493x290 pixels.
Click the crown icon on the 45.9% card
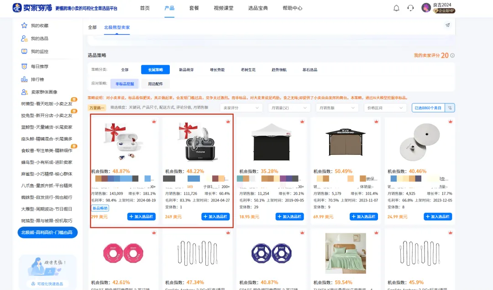[450, 233]
